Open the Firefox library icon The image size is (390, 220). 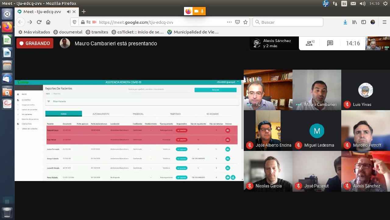click(354, 22)
